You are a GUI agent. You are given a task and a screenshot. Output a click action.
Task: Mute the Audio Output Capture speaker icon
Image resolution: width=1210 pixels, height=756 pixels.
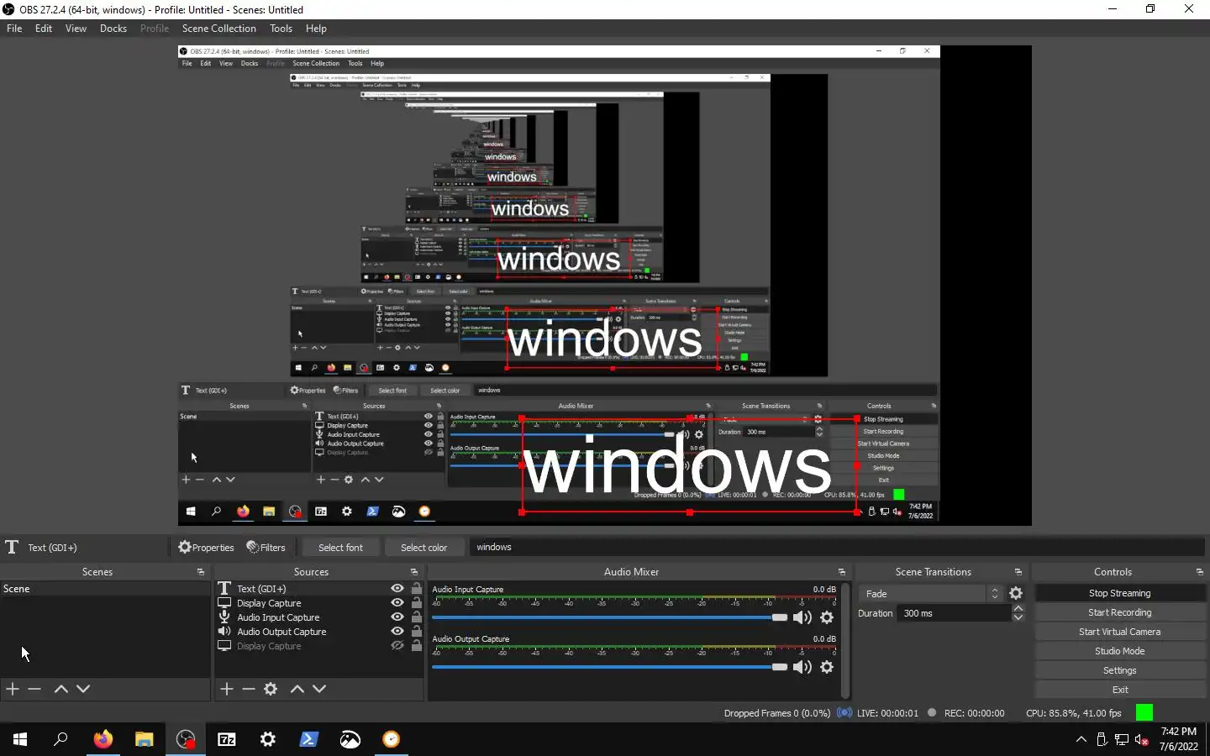tap(802, 667)
